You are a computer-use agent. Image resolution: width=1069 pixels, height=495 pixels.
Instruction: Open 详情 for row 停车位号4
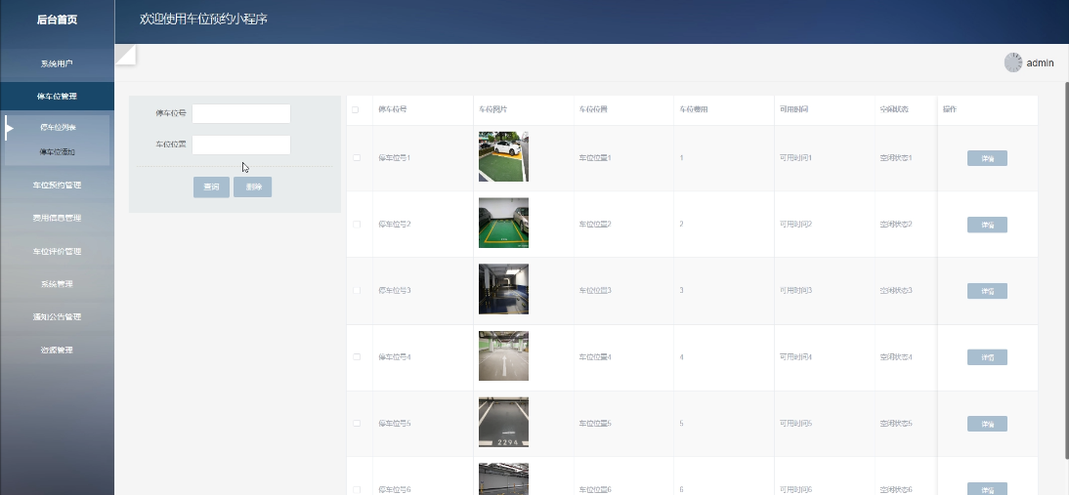pyautogui.click(x=987, y=356)
